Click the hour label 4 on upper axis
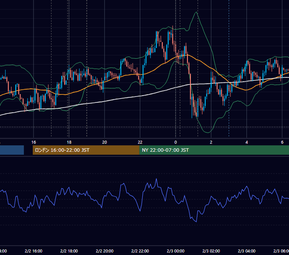Screen dimensions: 289x255 click(246, 142)
